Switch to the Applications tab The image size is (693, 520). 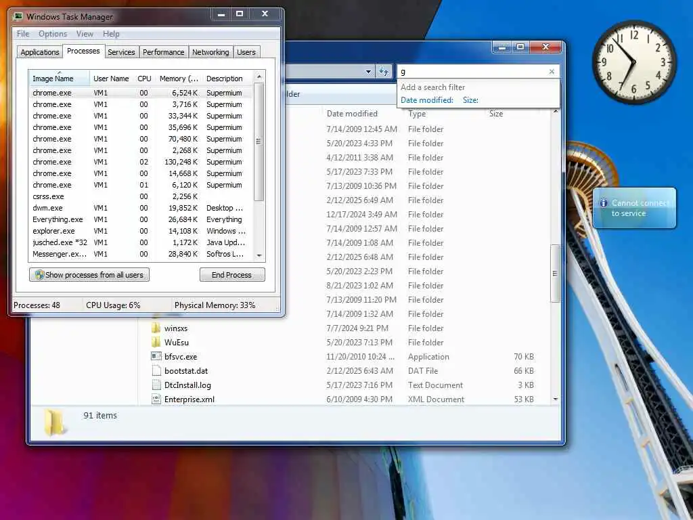[40, 52]
